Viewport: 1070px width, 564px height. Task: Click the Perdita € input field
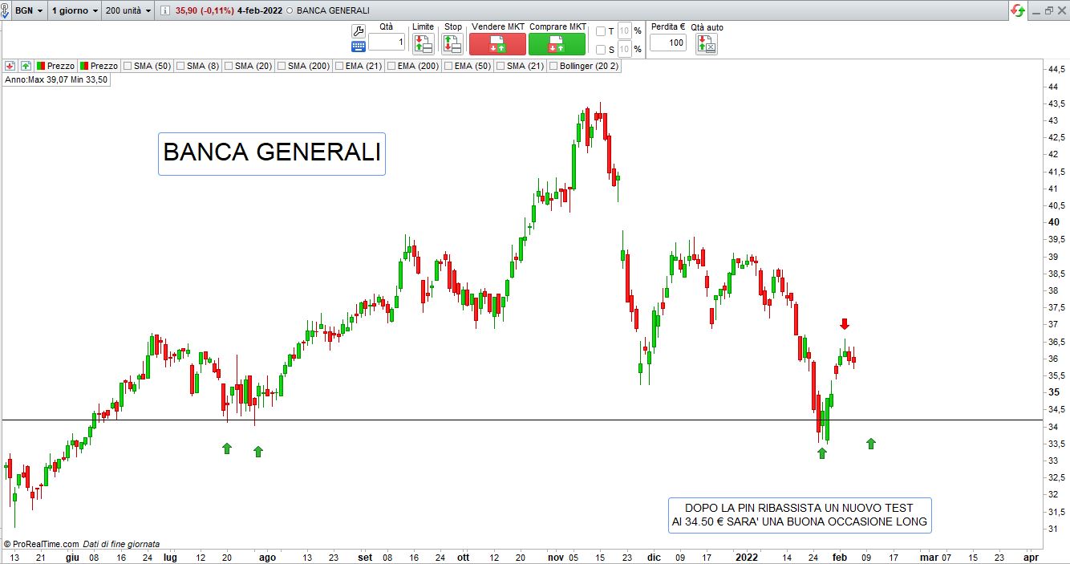coord(668,43)
